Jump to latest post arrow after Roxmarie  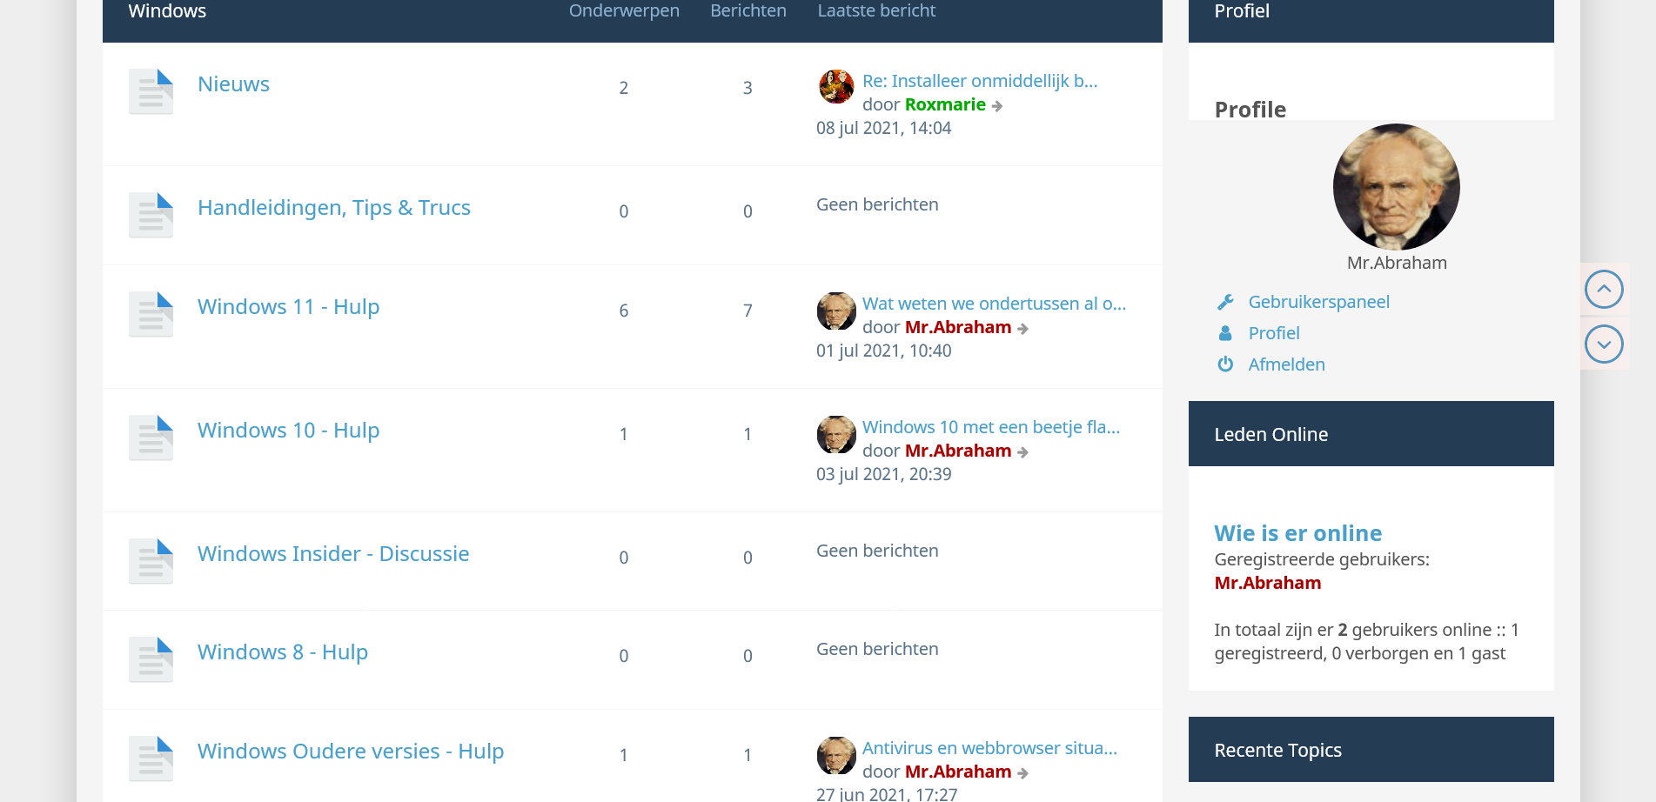[x=997, y=106]
